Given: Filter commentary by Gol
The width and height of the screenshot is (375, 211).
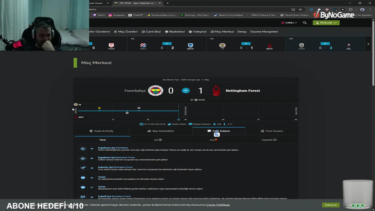Looking at the screenshot, I should 158,140.
